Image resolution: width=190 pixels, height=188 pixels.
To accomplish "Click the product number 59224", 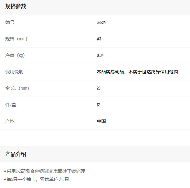I will (x=101, y=22).
